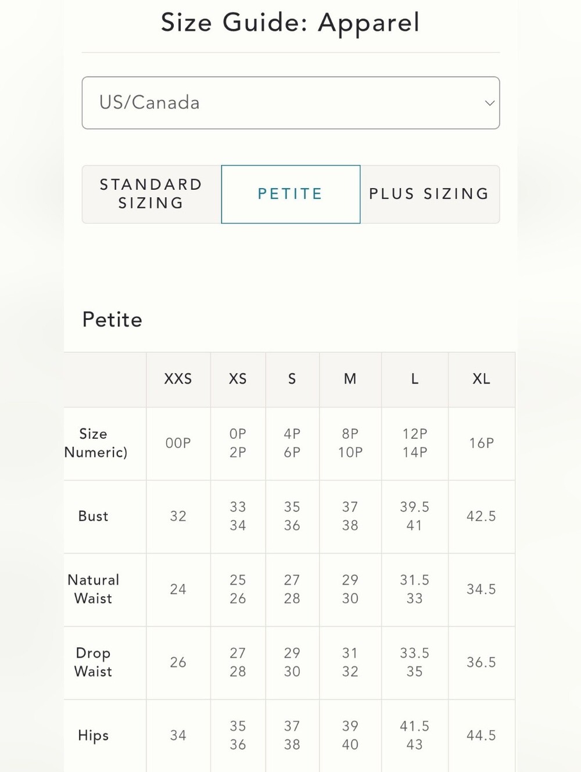Screen dimensions: 581x772
Task: Click the 42.5 bust value cell
Action: [481, 516]
